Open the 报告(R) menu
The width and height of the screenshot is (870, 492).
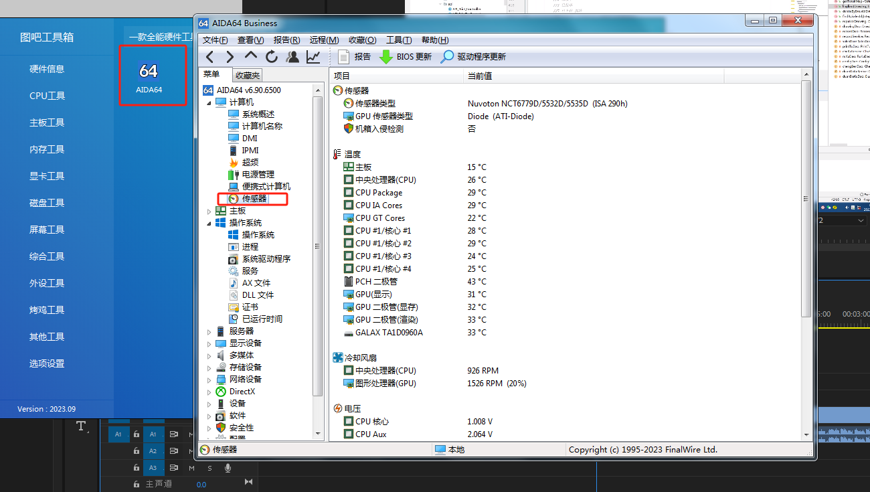286,40
